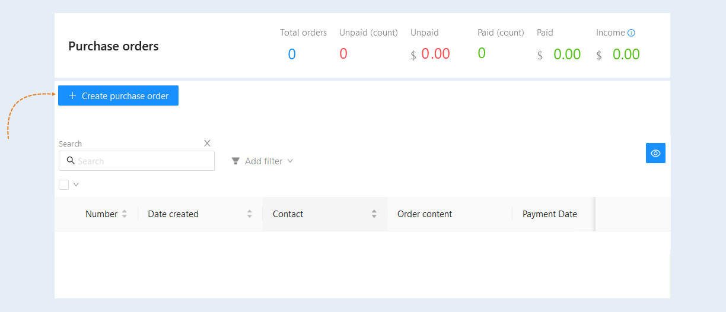Viewport: 726px width, 312px height.
Task: Click the magnifier icon in search box
Action: coord(71,161)
